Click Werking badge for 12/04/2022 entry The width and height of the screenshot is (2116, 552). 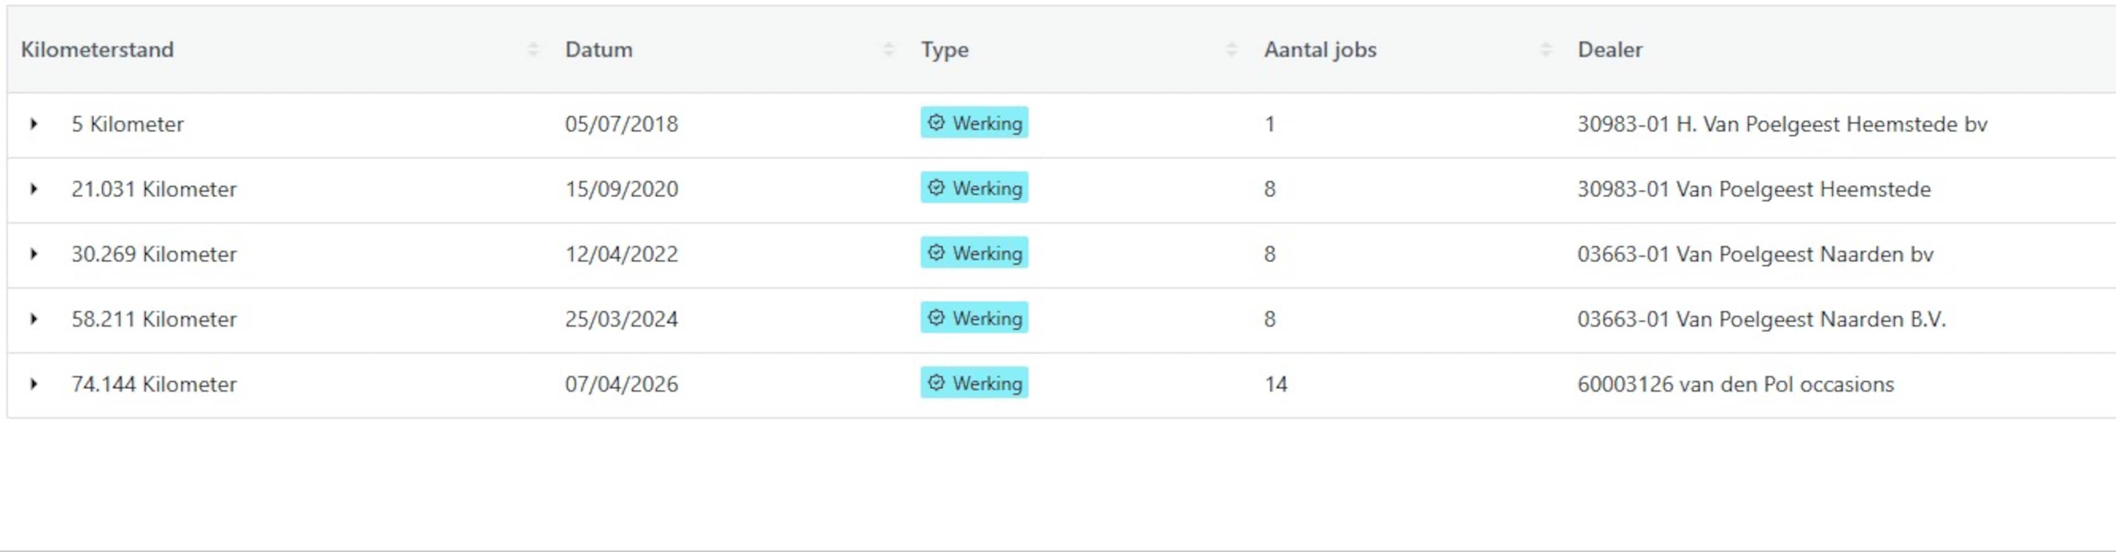point(974,252)
